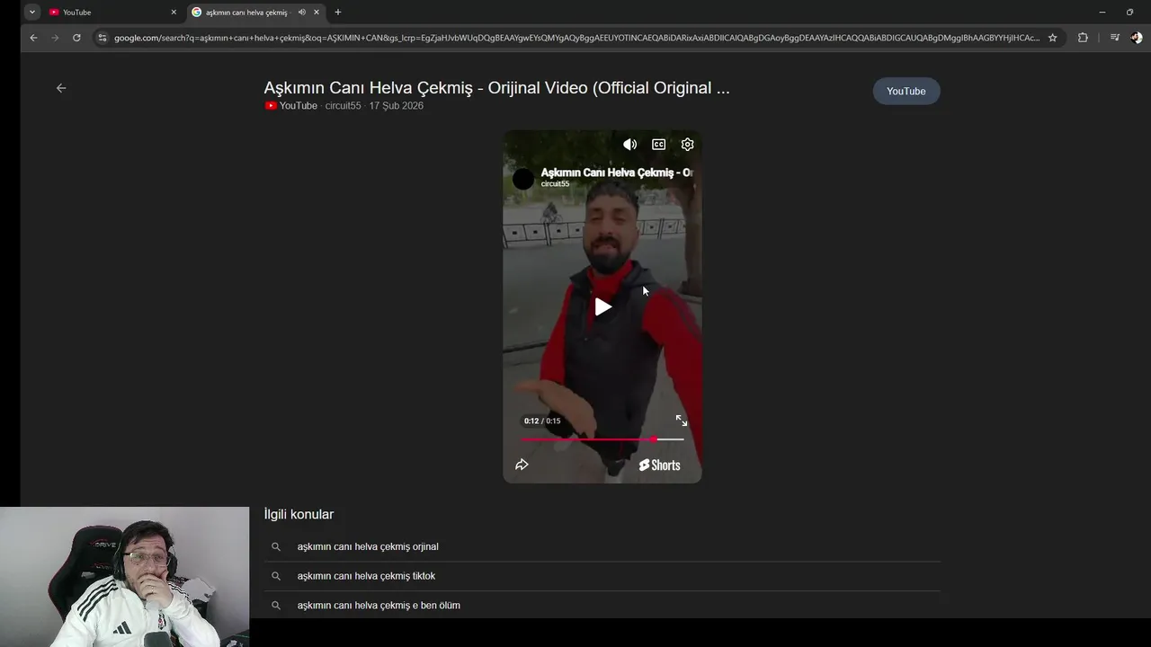Open the extensions puzzle icon
The width and height of the screenshot is (1151, 647).
click(1083, 38)
